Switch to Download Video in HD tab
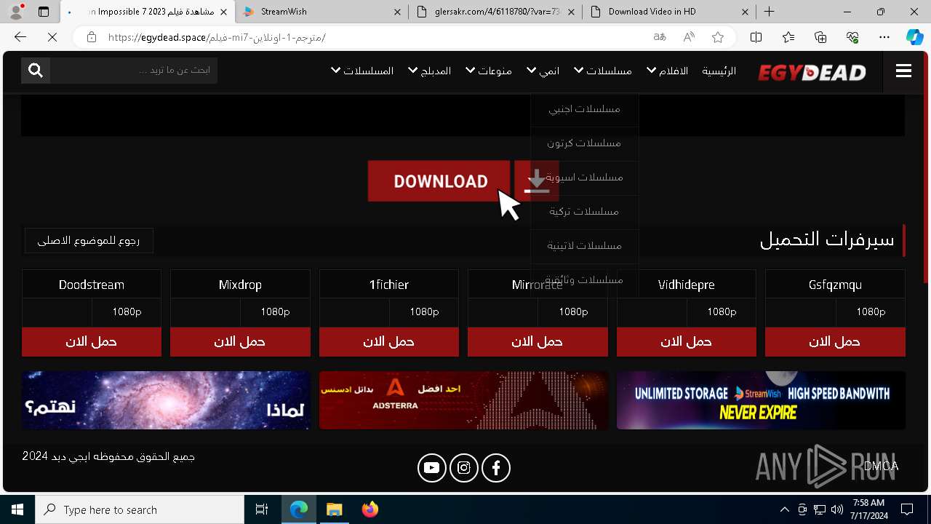Viewport: 931px width, 524px height. tap(668, 12)
